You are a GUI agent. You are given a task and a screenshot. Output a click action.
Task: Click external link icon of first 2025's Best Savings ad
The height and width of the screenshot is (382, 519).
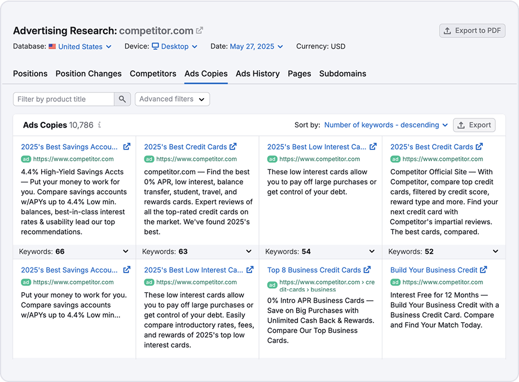coord(127,147)
